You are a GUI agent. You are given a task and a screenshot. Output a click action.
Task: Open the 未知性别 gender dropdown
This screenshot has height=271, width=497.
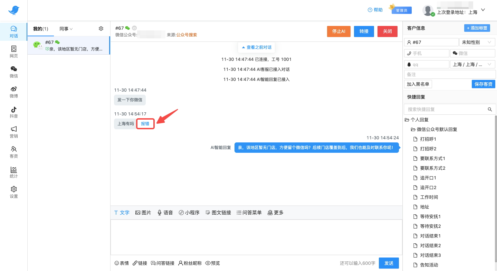click(476, 42)
